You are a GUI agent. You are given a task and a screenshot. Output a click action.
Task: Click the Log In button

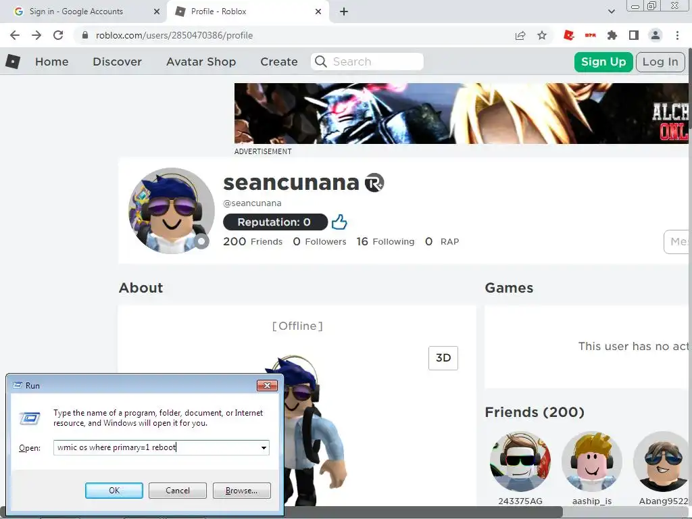pos(660,61)
